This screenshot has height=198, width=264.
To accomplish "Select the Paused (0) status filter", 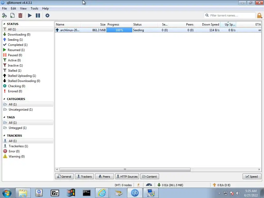I will (x=15, y=55).
